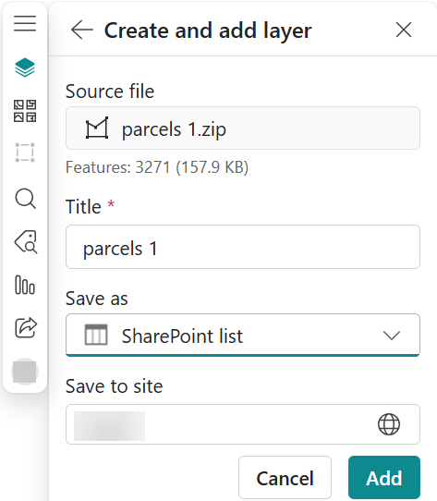The image size is (437, 501).
Task: Close the Create and add layer panel
Action: 404,30
